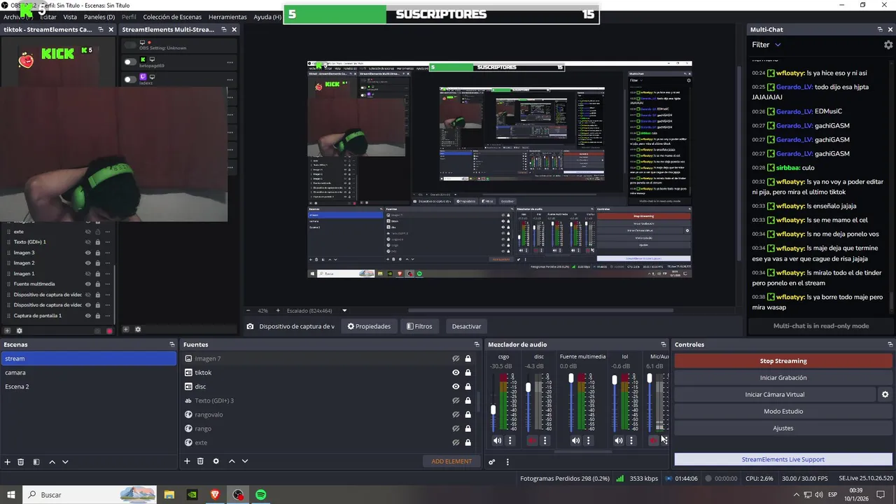The width and height of the screenshot is (896, 504).
Task: Click the csgo volume fader handle
Action: tap(493, 409)
